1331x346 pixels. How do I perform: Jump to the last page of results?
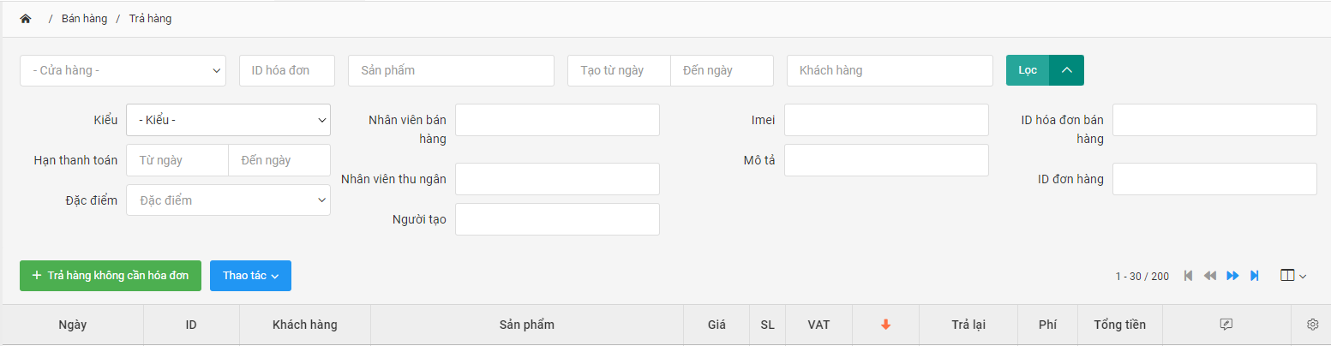pyautogui.click(x=1255, y=276)
